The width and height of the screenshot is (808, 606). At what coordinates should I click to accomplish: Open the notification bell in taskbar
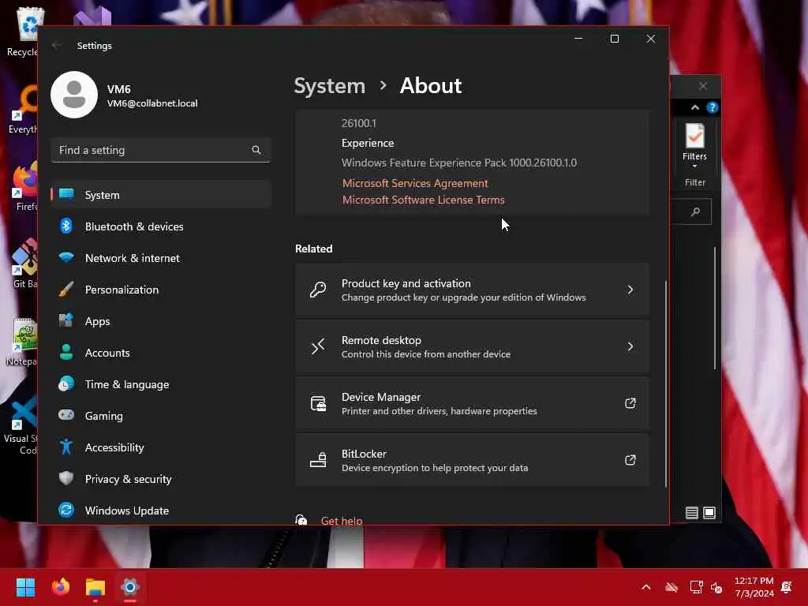787,587
